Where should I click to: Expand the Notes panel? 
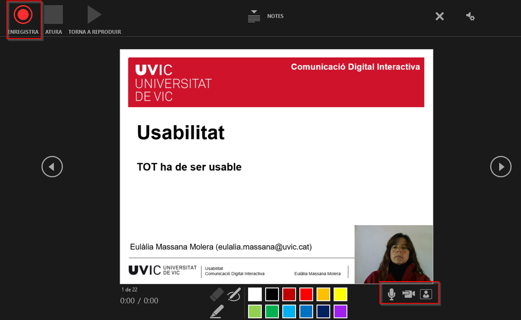[x=254, y=16]
